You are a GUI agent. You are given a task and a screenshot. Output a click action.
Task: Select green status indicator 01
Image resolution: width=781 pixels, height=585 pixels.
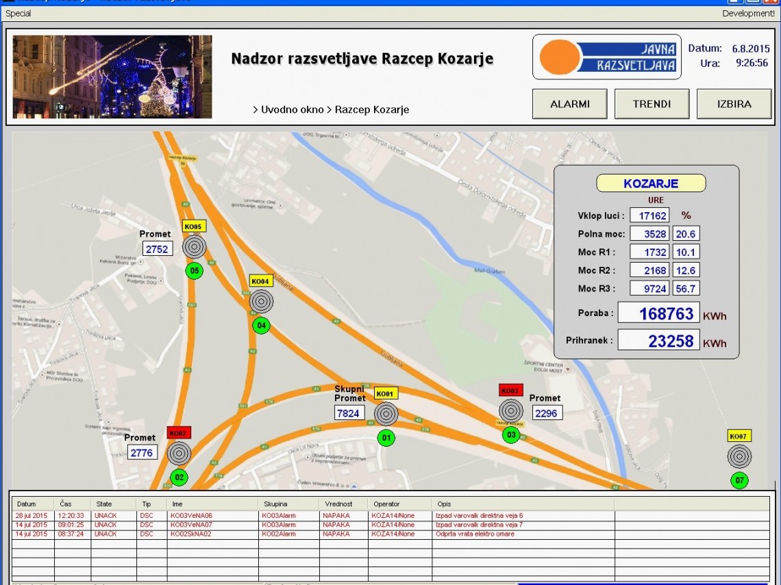[x=386, y=437]
